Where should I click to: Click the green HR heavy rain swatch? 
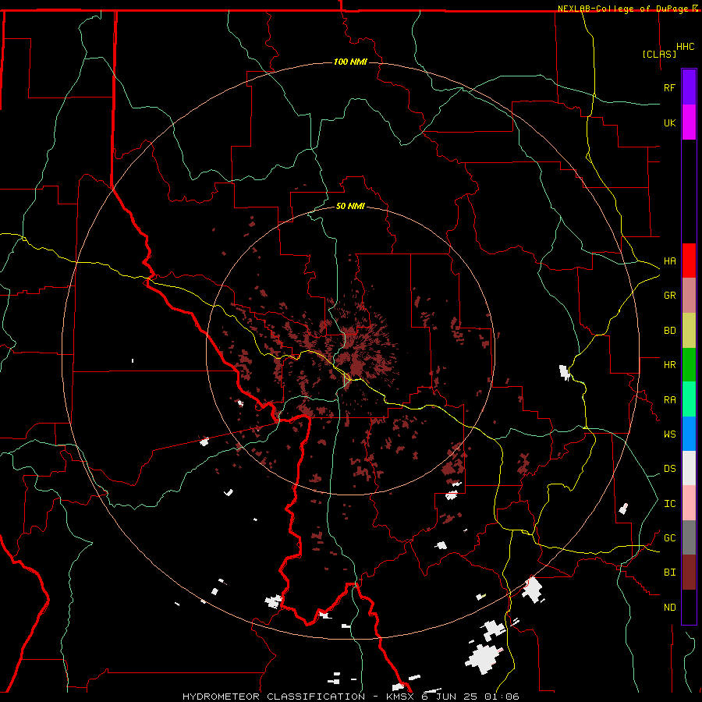(x=689, y=365)
